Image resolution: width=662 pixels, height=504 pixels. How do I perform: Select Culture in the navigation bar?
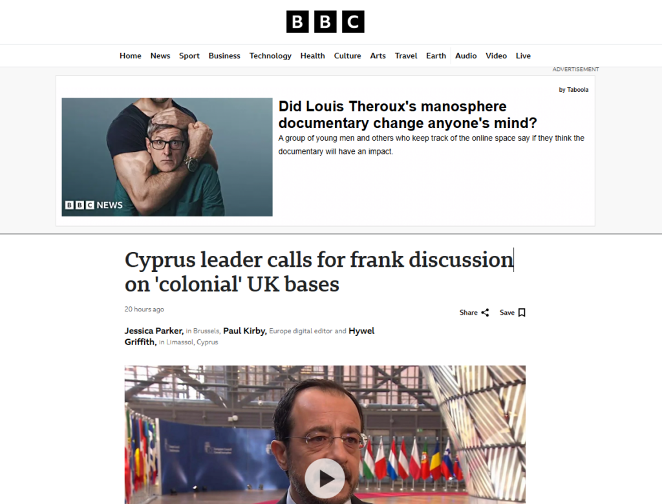point(347,56)
